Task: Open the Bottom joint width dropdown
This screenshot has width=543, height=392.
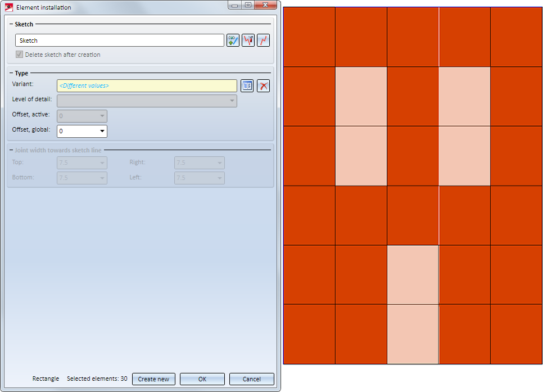Action: pyautogui.click(x=82, y=178)
